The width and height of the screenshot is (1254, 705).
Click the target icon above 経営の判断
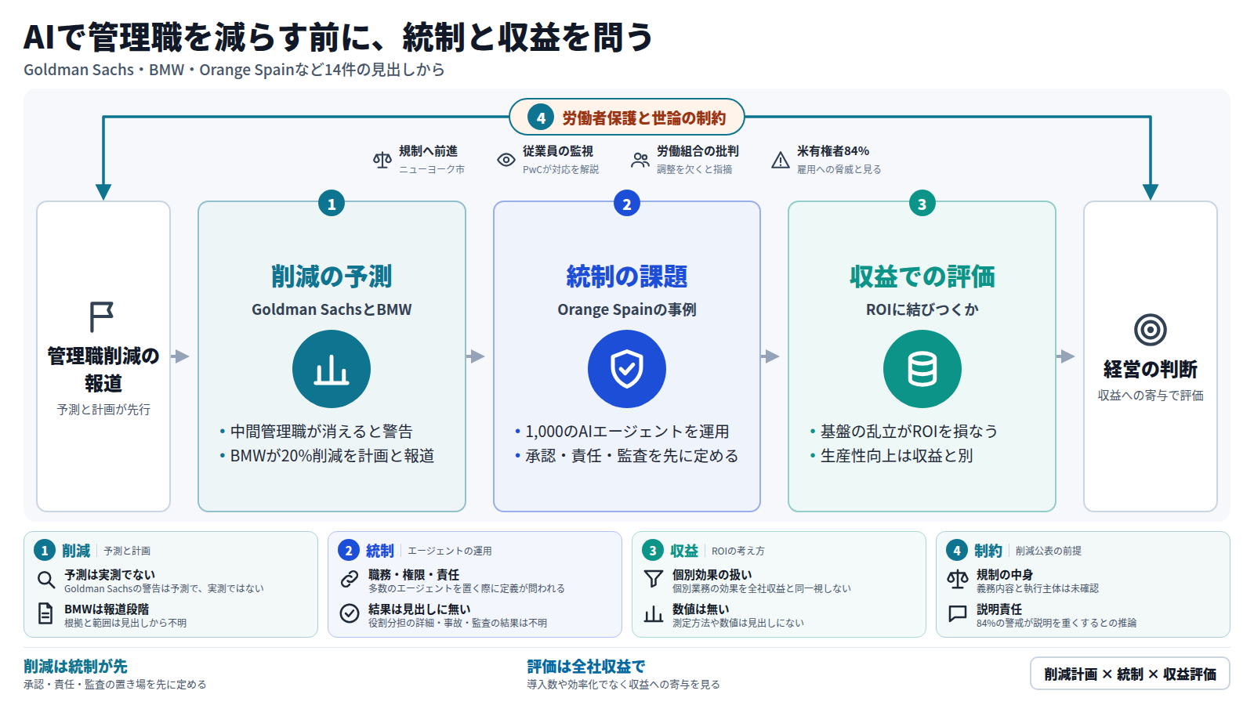[x=1151, y=330]
